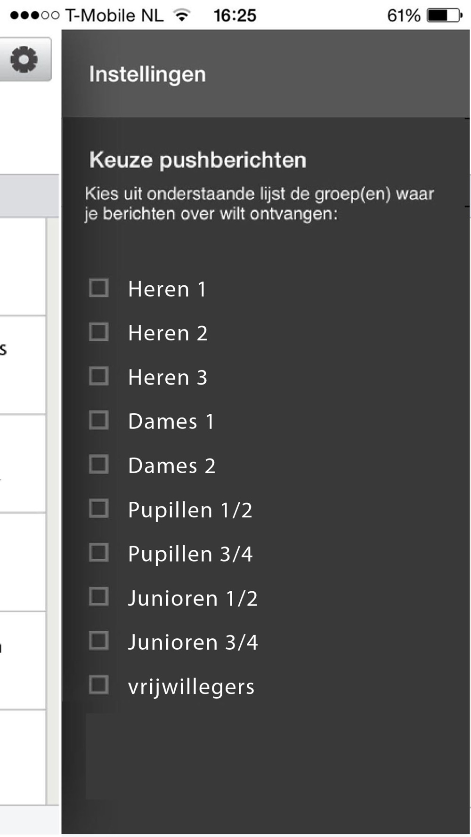
Task: Tick the Dames 2 checkbox
Action: (99, 465)
